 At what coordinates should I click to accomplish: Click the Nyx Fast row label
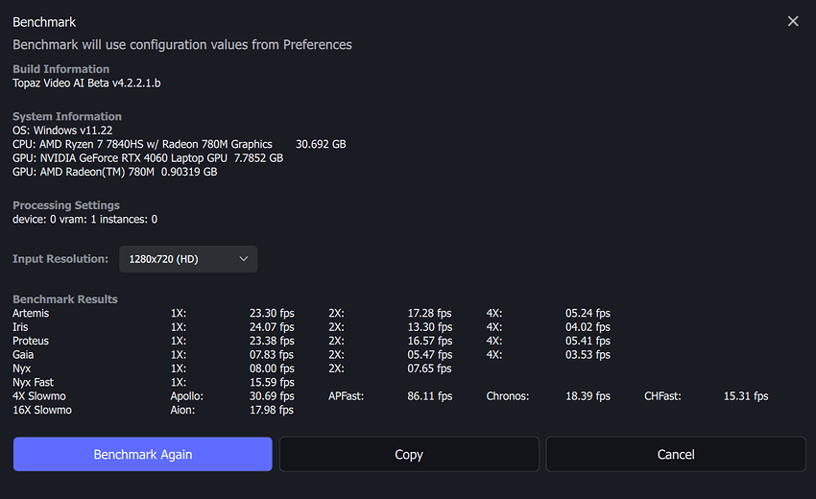tap(33, 383)
